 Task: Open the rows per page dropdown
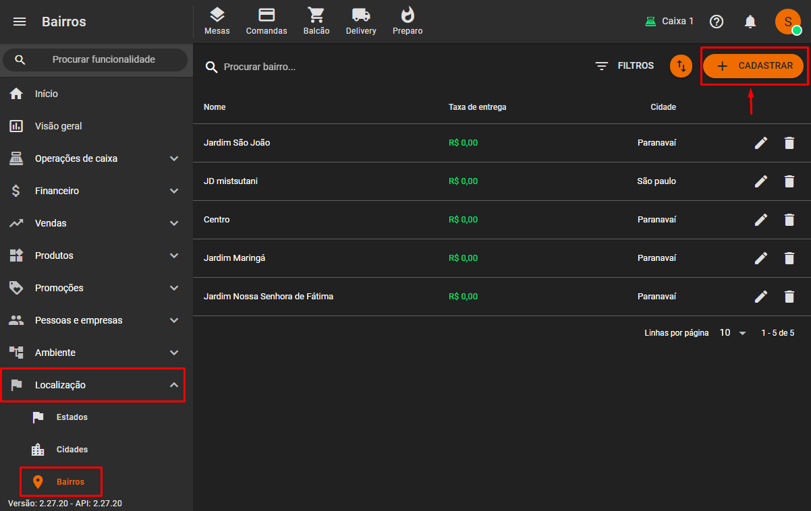click(x=733, y=333)
